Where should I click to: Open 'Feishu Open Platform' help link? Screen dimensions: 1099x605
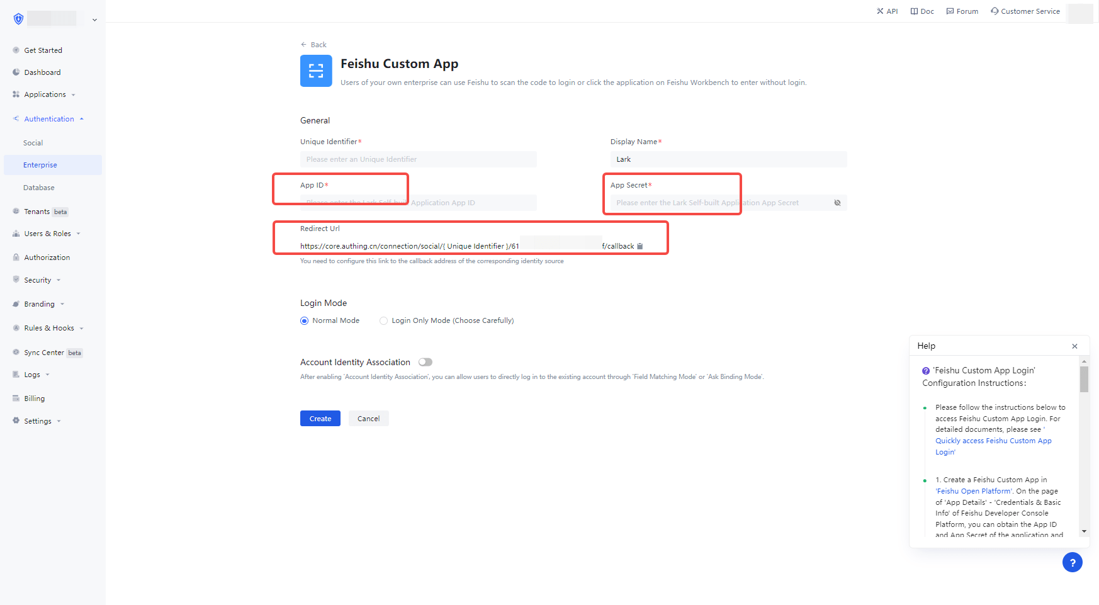pos(974,491)
